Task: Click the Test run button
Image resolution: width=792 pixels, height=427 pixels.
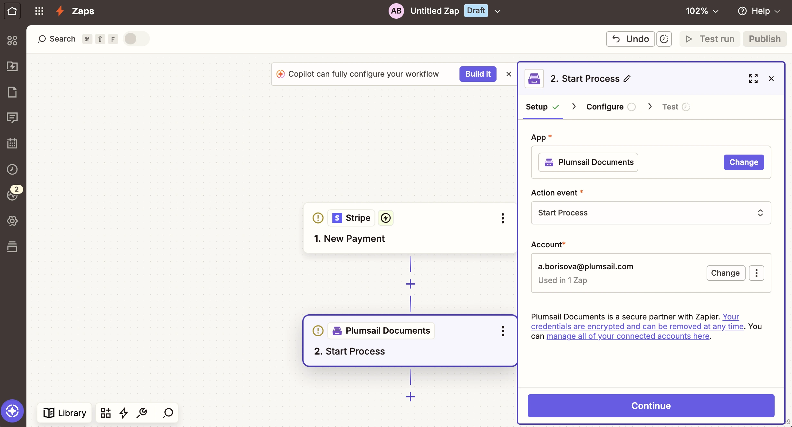Action: 710,39
